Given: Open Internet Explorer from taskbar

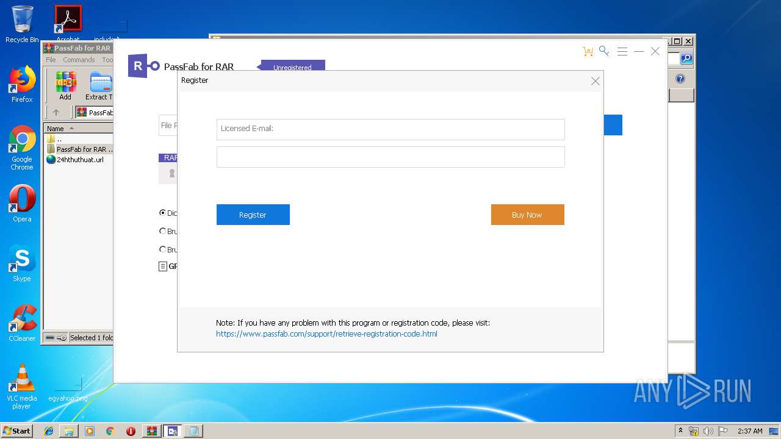Looking at the screenshot, I should click(49, 431).
